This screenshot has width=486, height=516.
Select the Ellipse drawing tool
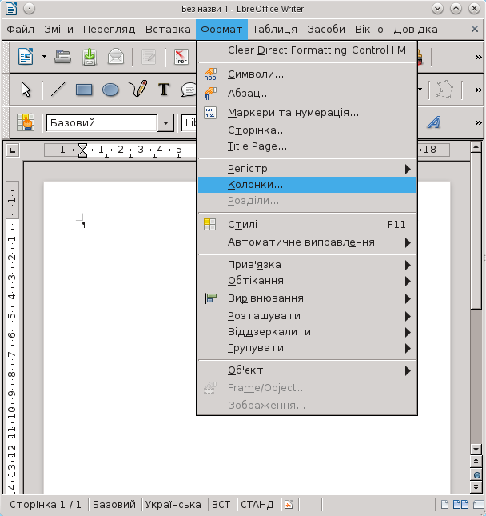[110, 90]
